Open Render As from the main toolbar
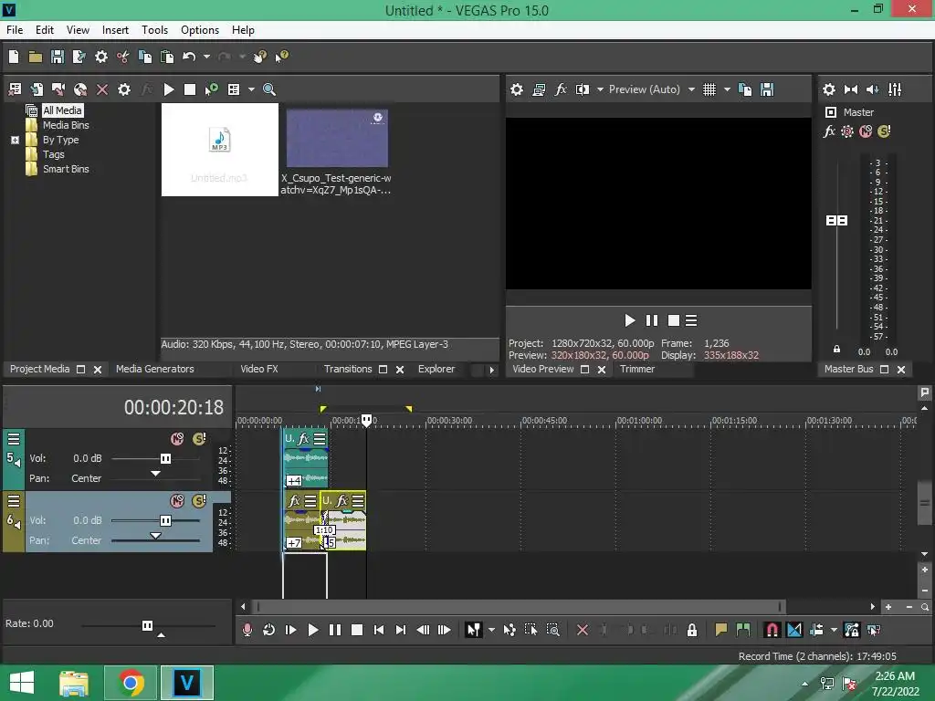Screen dimensions: 935x701 79,57
